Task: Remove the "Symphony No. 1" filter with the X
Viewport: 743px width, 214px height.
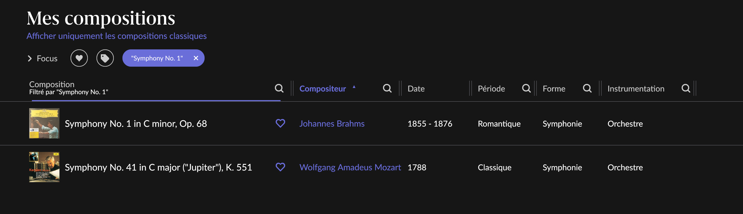Action: tap(196, 58)
